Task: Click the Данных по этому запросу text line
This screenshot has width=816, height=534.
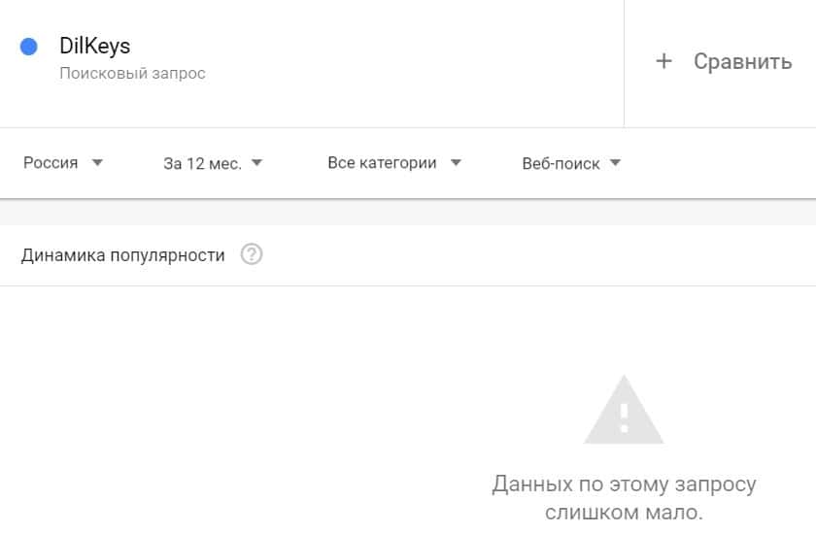Action: 624,484
